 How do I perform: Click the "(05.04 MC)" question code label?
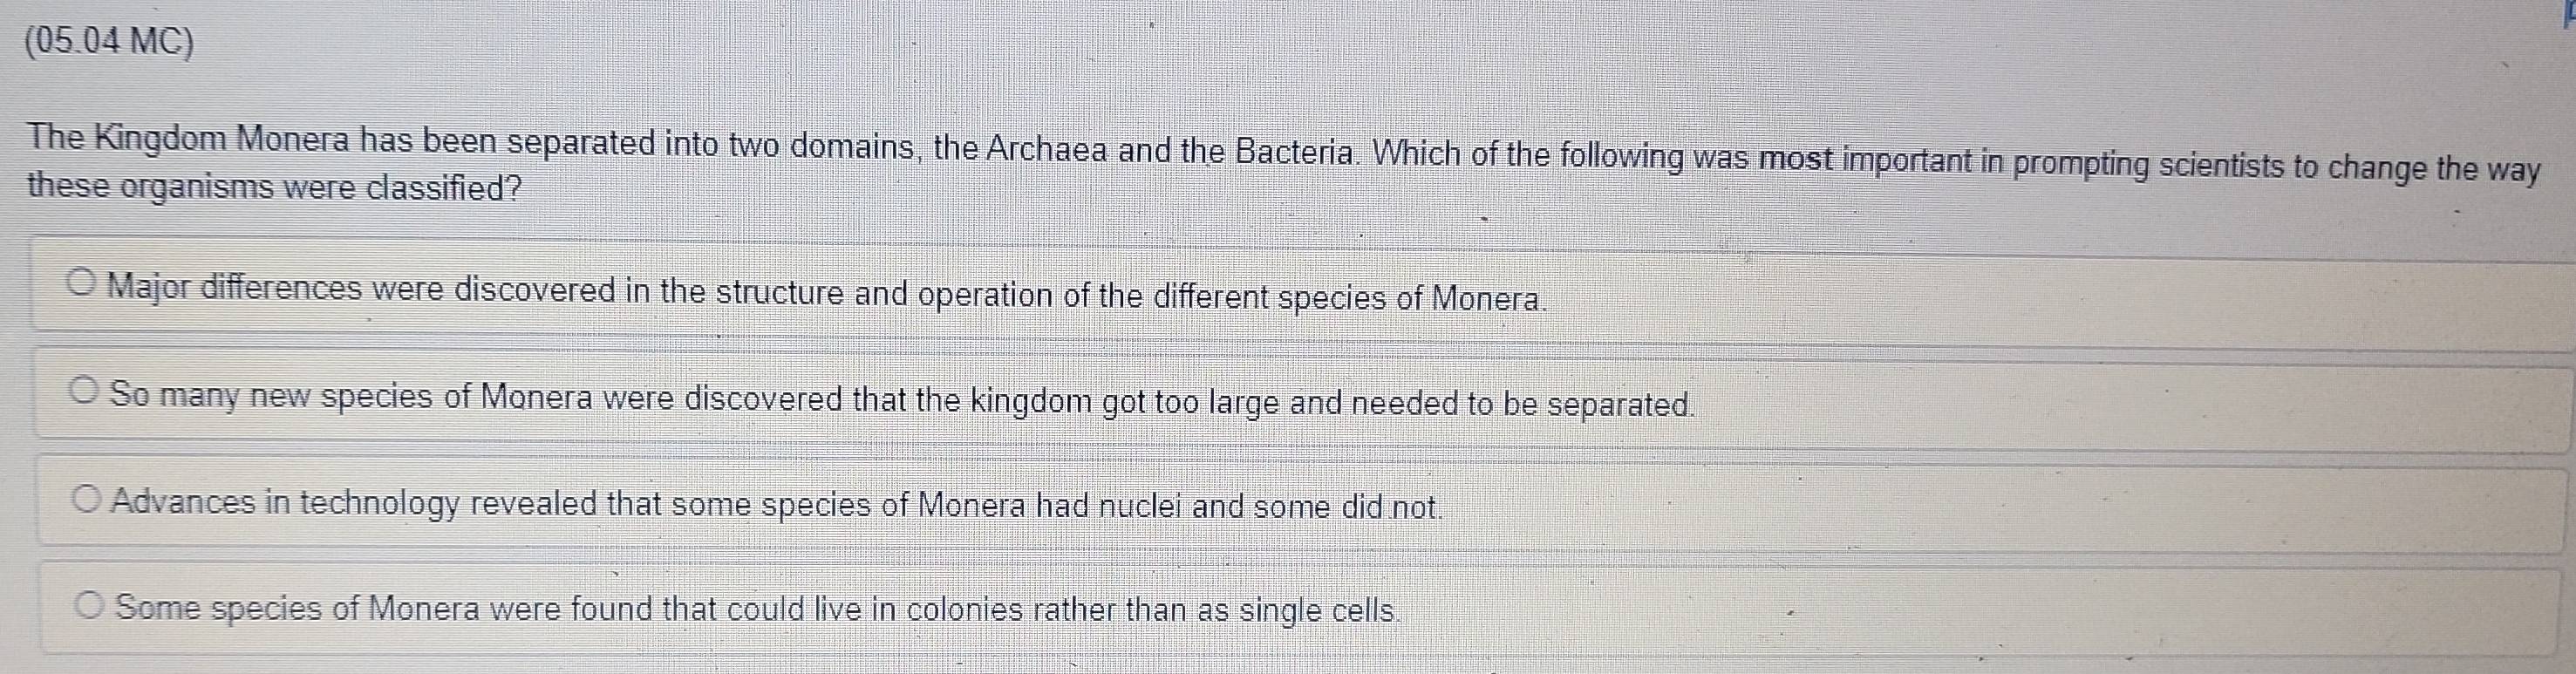110,43
